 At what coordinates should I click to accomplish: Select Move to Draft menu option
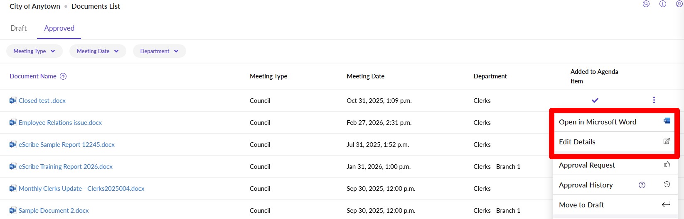tap(581, 205)
